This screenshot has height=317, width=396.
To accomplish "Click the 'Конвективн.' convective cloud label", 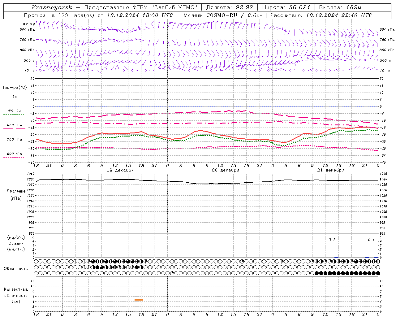I will pos(16,289).
